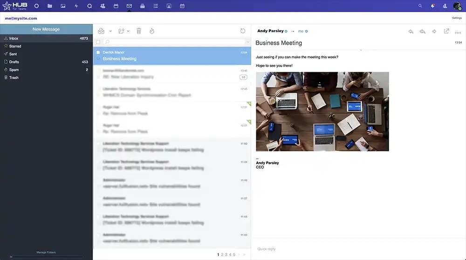Select the Spam folder
The image size is (466, 260).
point(14,70)
